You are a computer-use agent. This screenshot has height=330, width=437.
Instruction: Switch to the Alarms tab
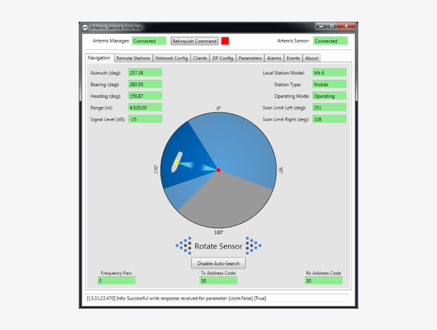273,58
